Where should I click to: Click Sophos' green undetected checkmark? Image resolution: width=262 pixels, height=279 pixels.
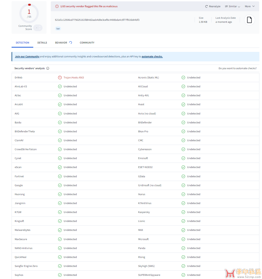pyautogui.click(x=60, y=275)
